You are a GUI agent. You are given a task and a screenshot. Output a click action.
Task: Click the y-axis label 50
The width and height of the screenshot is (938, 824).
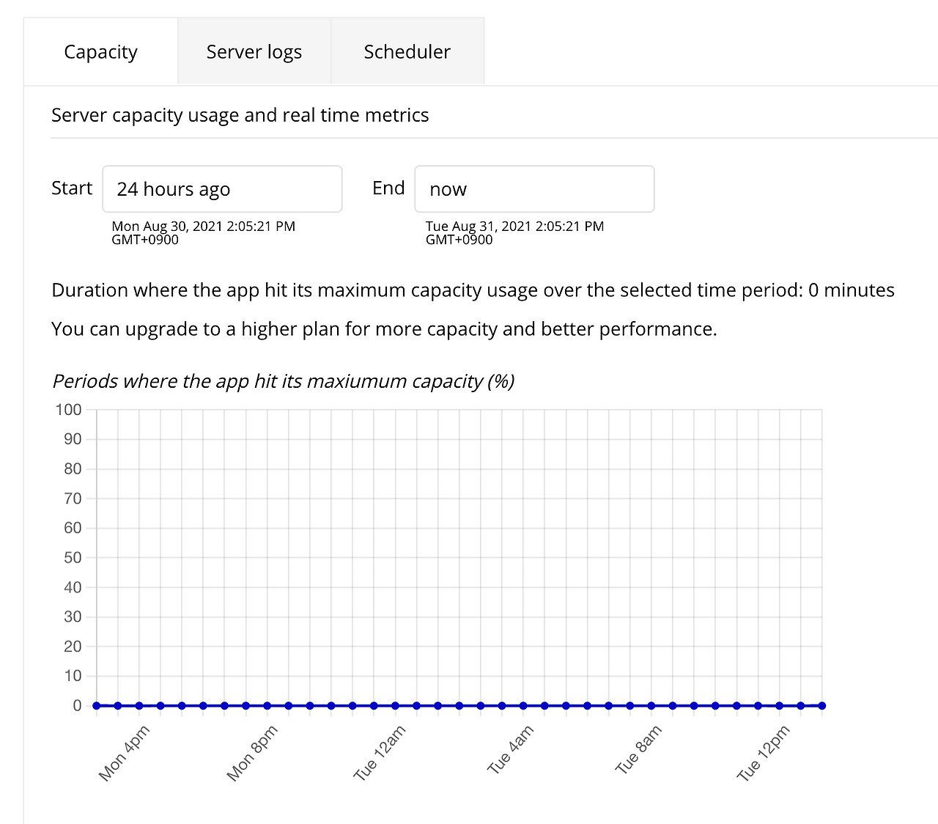73,558
